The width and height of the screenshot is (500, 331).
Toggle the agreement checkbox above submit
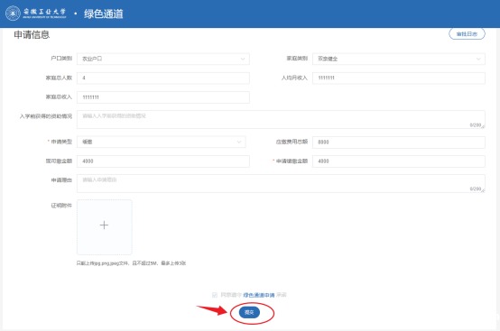(x=215, y=295)
